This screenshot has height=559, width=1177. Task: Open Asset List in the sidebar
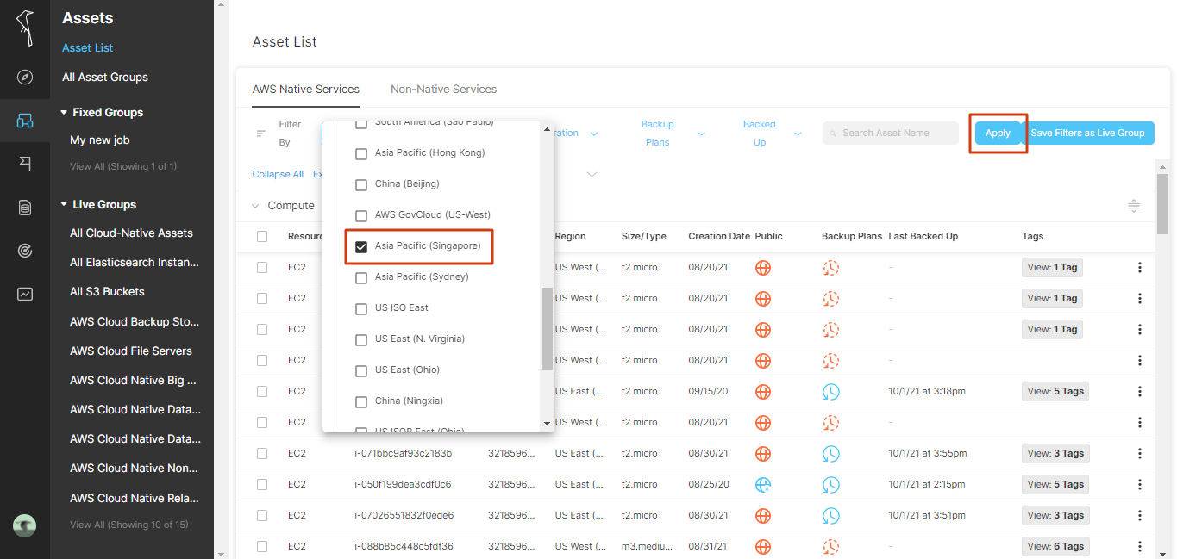[88, 48]
